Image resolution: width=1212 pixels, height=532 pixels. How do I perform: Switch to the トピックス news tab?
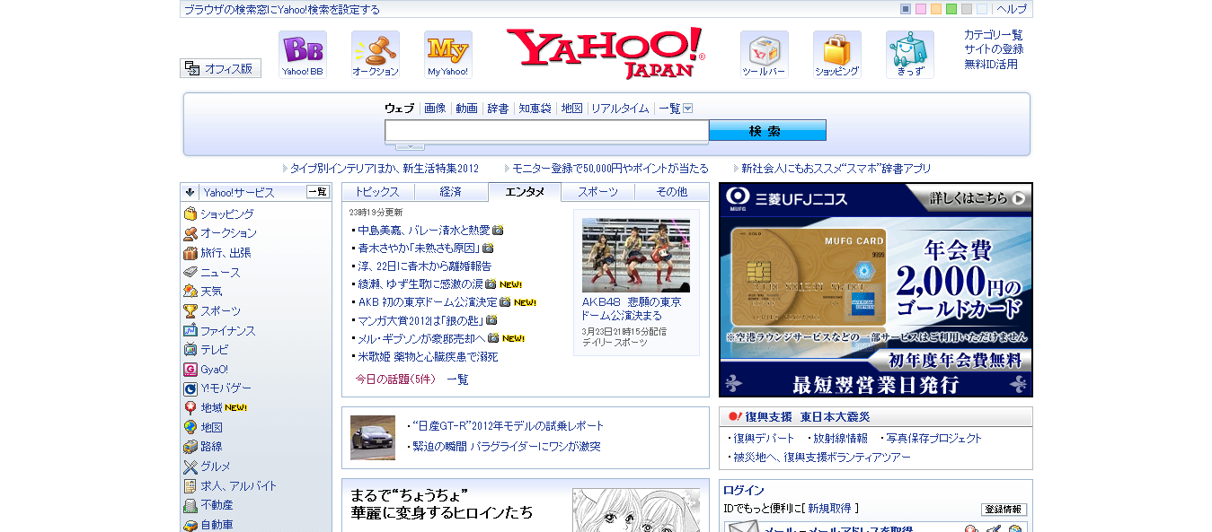pyautogui.click(x=377, y=192)
